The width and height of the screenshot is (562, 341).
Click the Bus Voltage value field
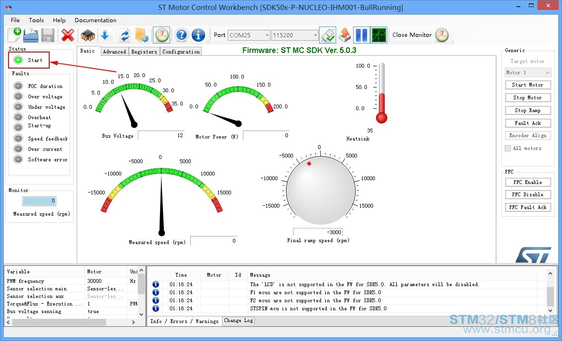click(161, 135)
